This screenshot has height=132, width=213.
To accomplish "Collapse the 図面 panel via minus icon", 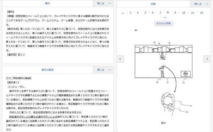I will pyautogui.click(x=207, y=4).
